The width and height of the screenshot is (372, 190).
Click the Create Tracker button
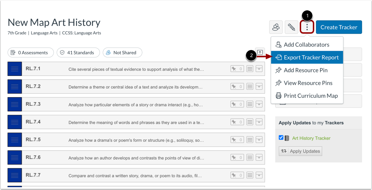pyautogui.click(x=339, y=27)
